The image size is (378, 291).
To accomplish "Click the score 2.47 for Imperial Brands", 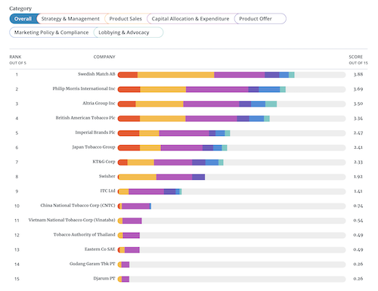I will click(x=358, y=133).
